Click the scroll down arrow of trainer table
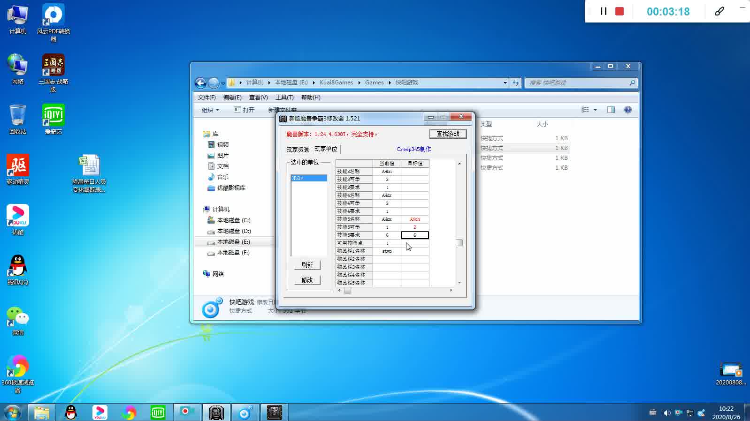 pos(459,283)
